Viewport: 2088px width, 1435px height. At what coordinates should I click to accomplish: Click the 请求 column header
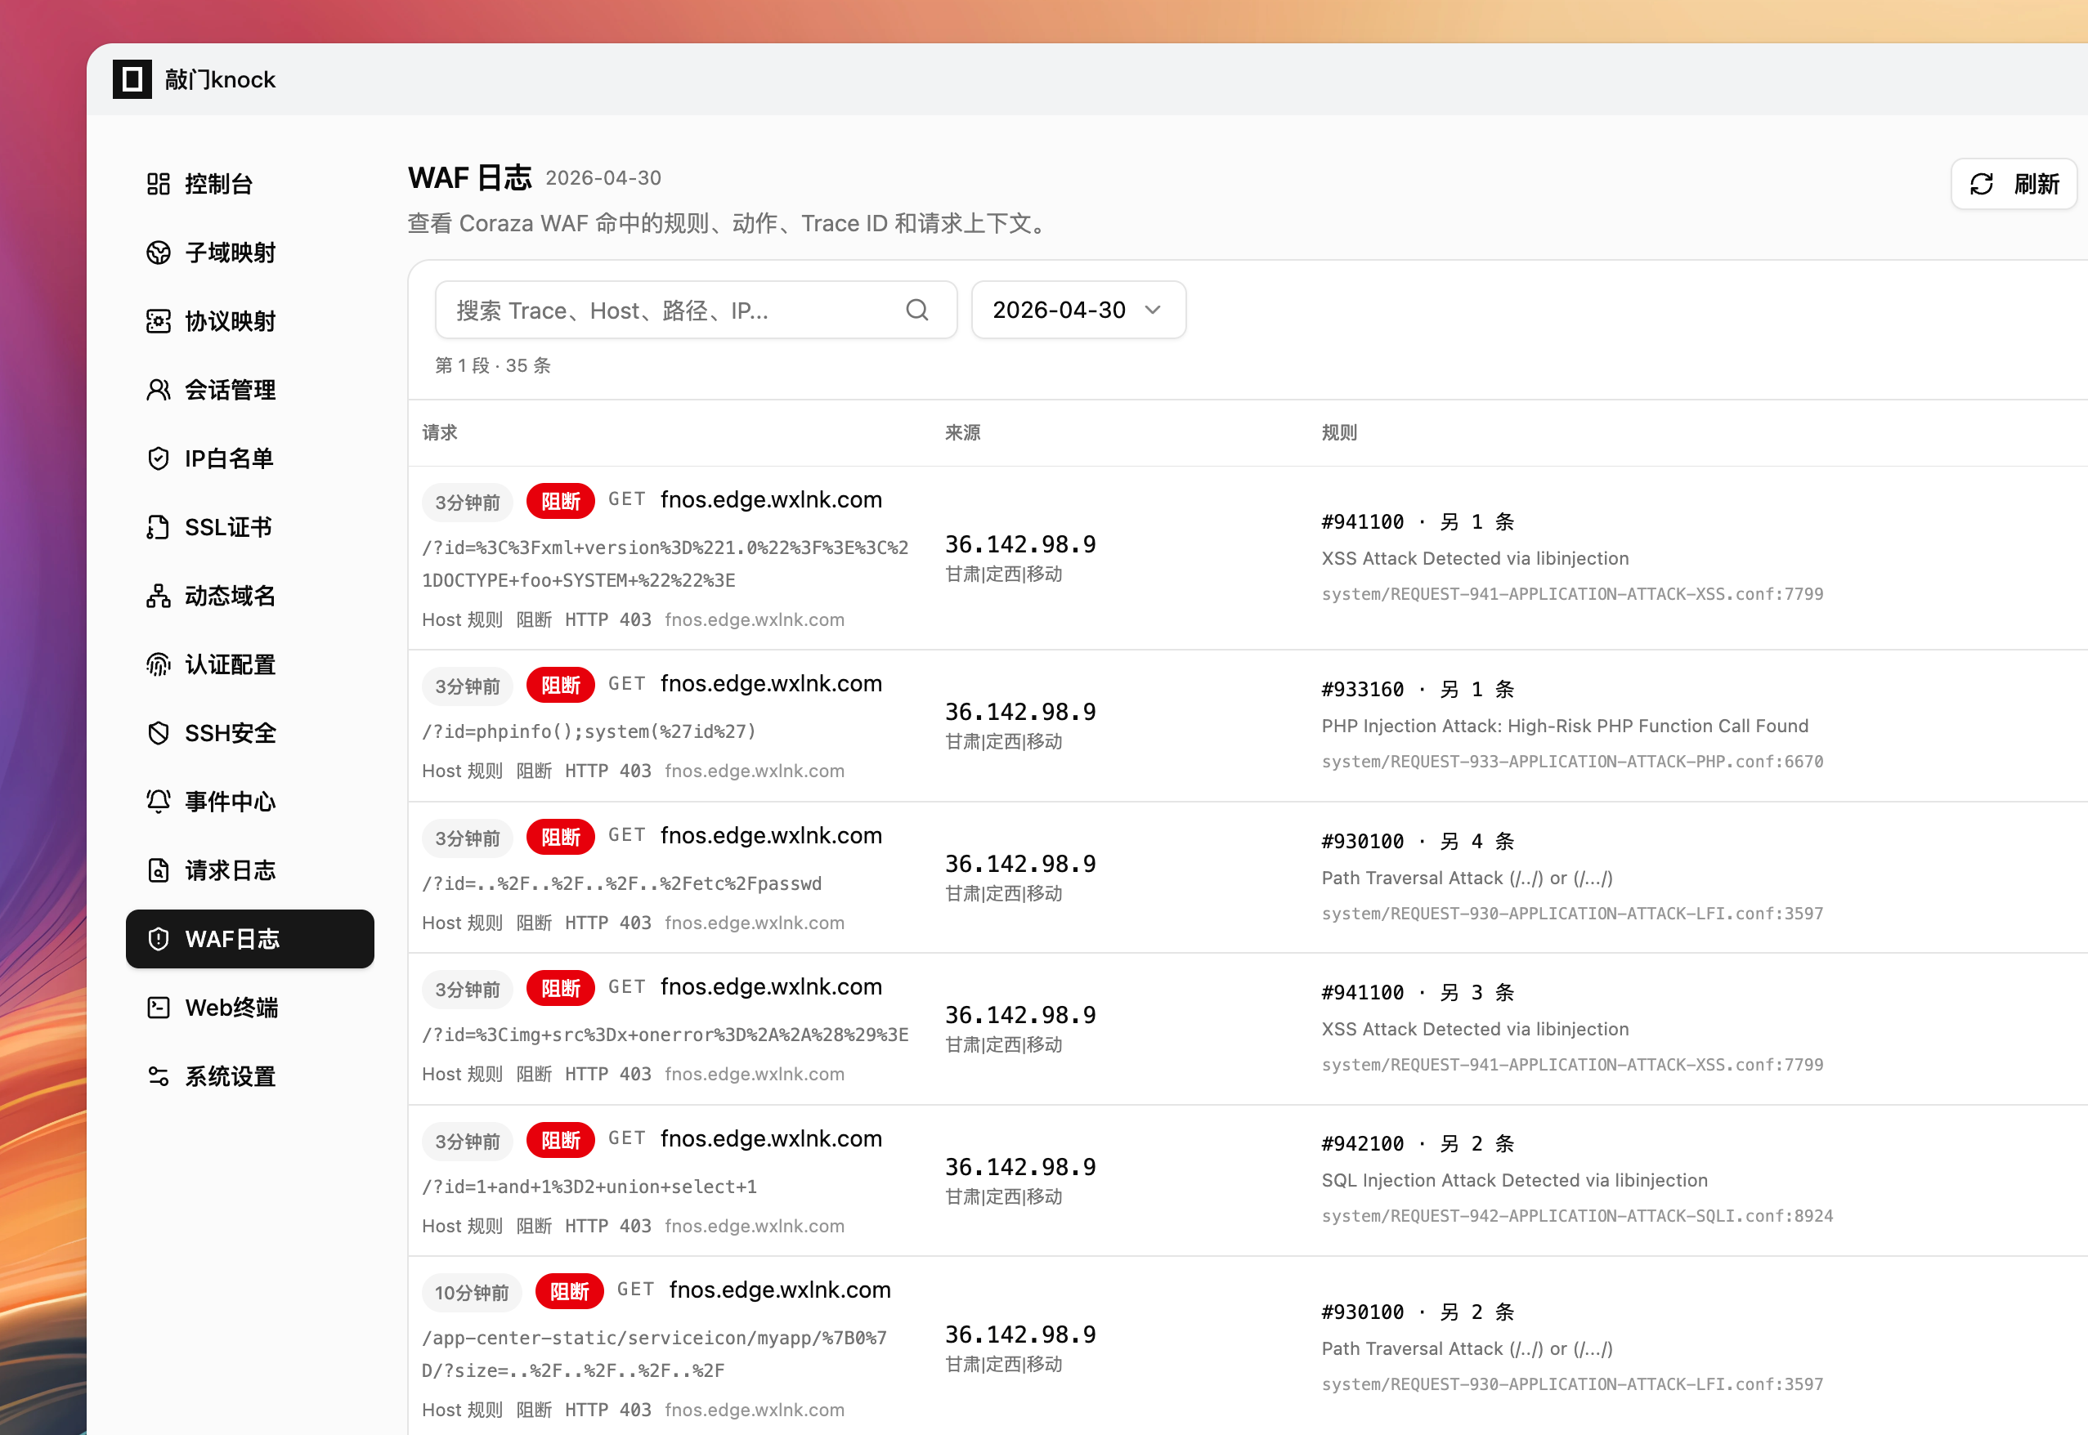[x=440, y=432]
